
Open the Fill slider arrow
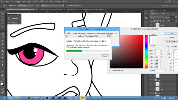176,21
